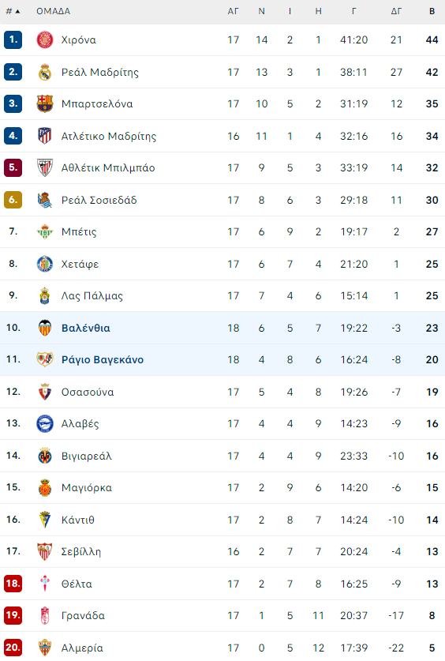This screenshot has height=661, width=445.
Task: Click the Barcelona crest icon
Action: pos(45,103)
